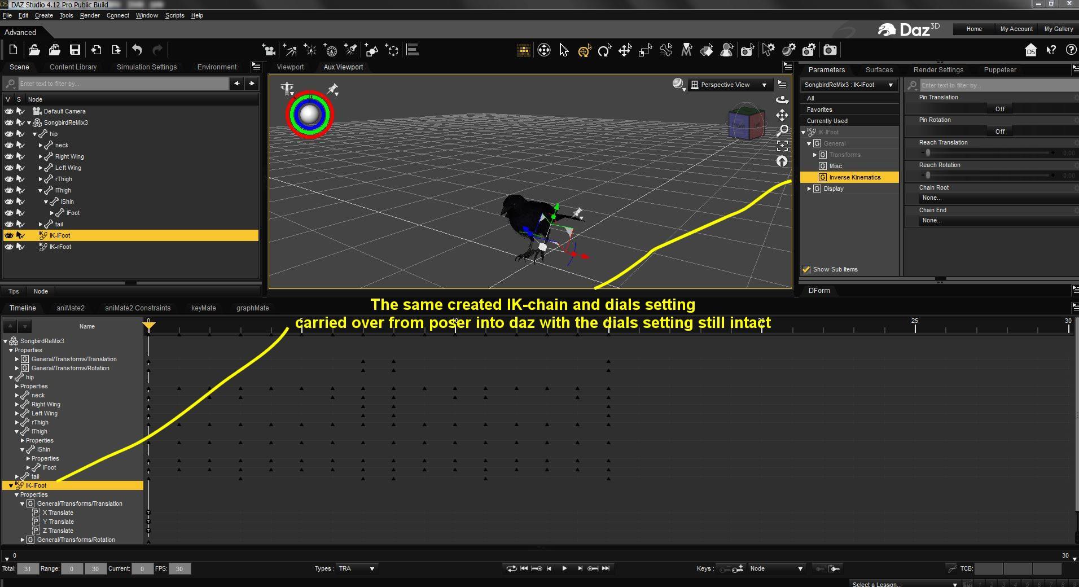
Task: Switch to the Aux Viewport tab
Action: pos(343,67)
